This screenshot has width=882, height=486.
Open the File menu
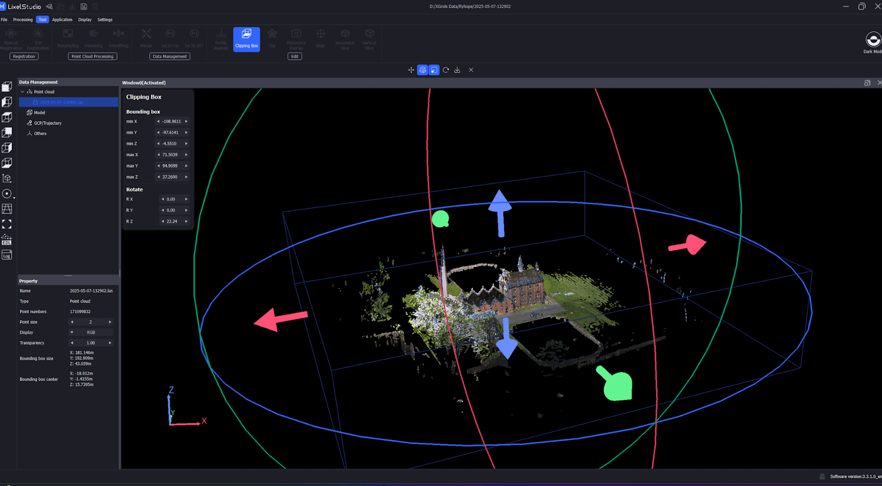coord(4,20)
